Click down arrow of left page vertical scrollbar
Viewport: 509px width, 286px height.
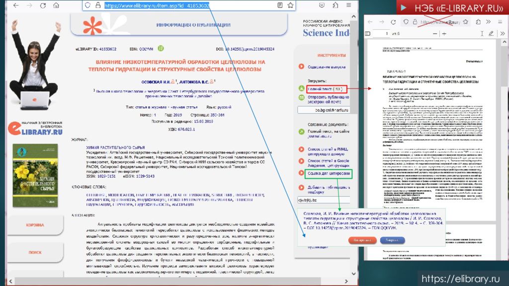[353, 274]
